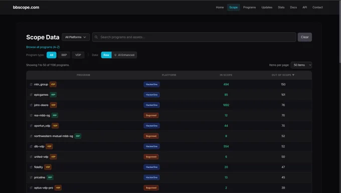Click the Bugcrowd badge in rea-mbb-og row
The width and height of the screenshot is (341, 193).
[x=151, y=115]
